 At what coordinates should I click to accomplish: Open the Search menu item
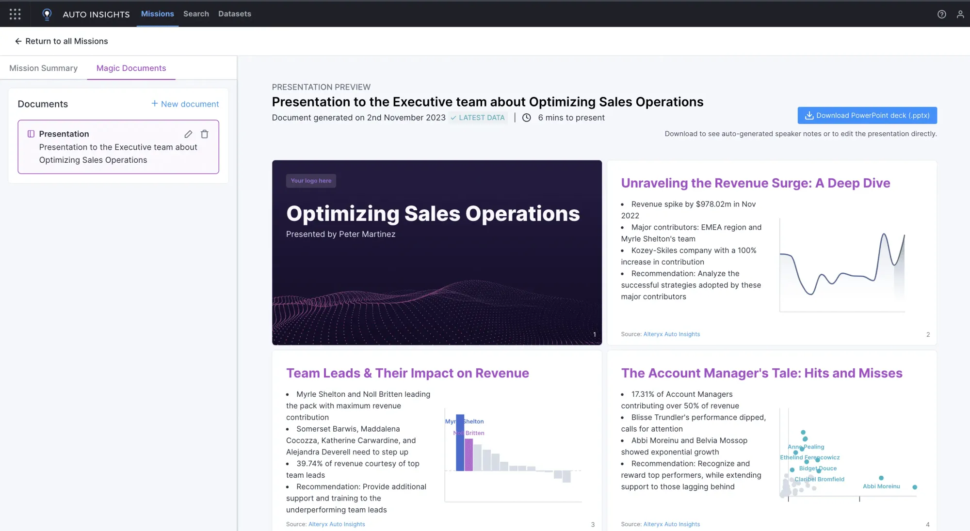196,14
